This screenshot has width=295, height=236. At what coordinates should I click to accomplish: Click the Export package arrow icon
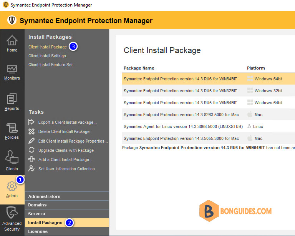click(x=31, y=122)
